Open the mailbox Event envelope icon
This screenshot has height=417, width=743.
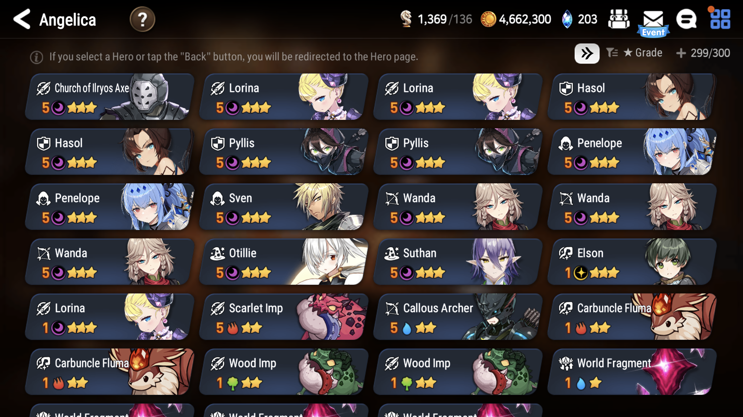(x=653, y=23)
